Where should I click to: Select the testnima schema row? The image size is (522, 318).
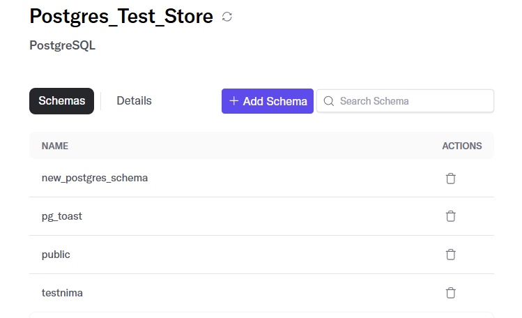(x=261, y=293)
